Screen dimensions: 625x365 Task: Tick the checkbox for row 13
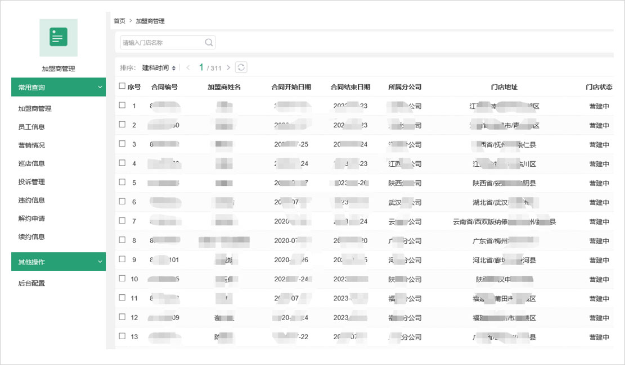[122, 336]
